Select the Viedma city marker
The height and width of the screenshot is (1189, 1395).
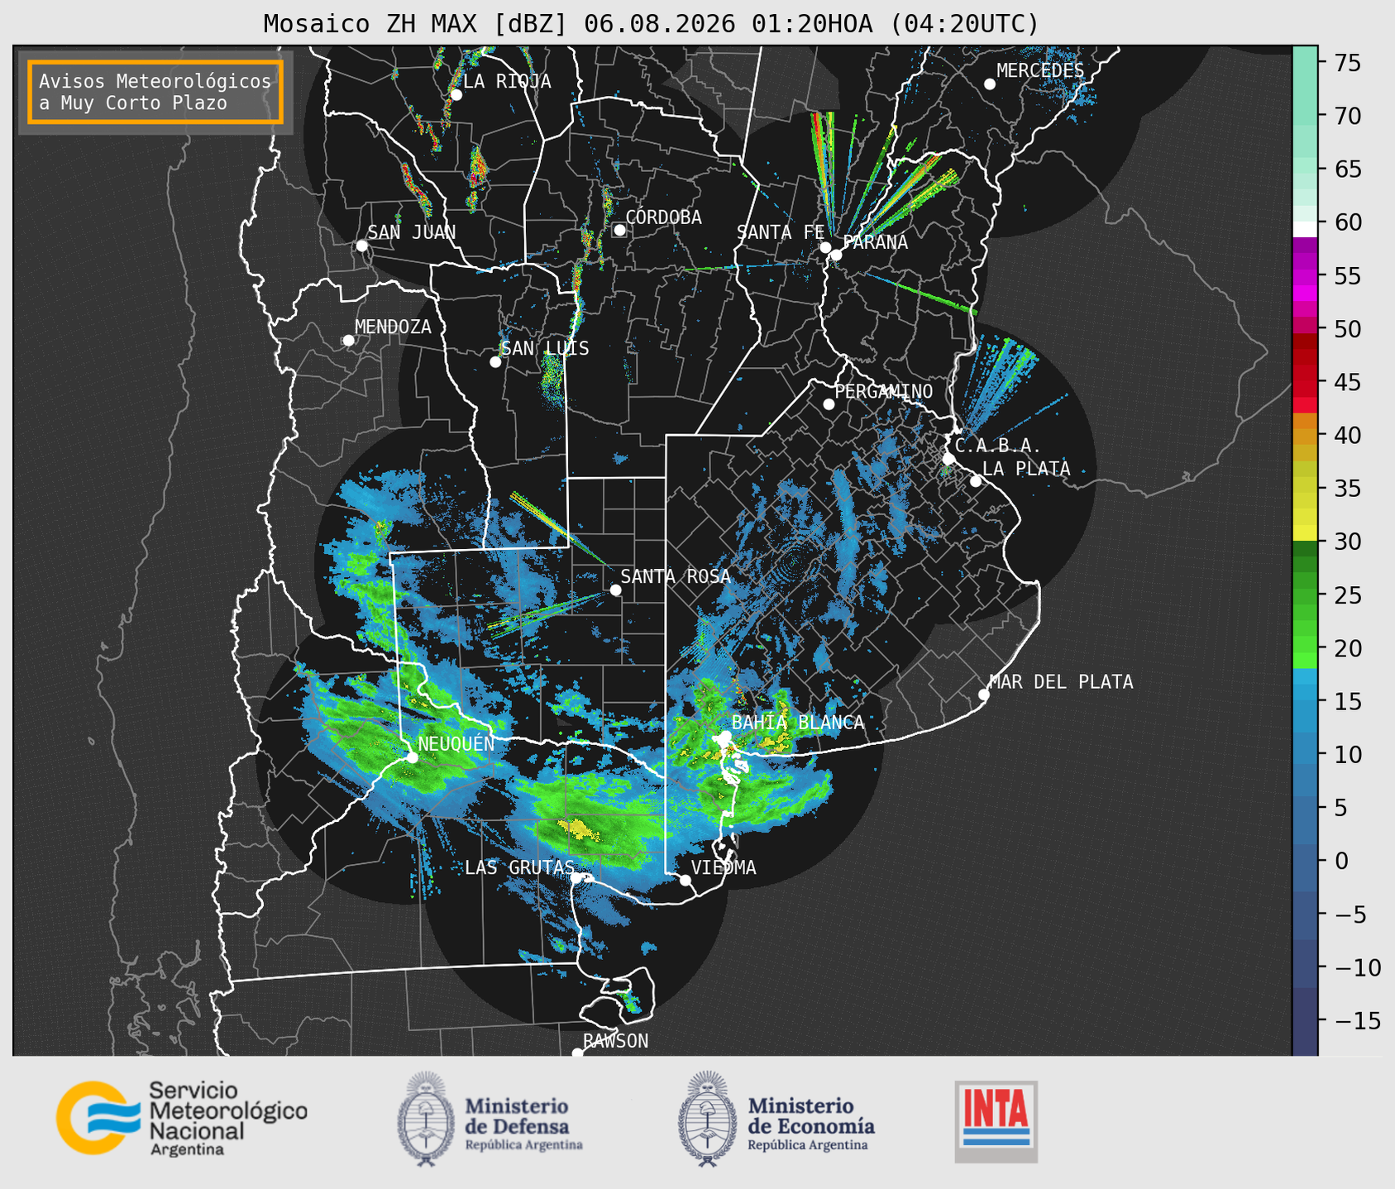tap(686, 880)
